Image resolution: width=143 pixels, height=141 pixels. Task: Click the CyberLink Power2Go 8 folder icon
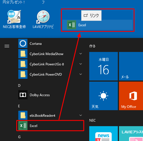(x=23, y=64)
